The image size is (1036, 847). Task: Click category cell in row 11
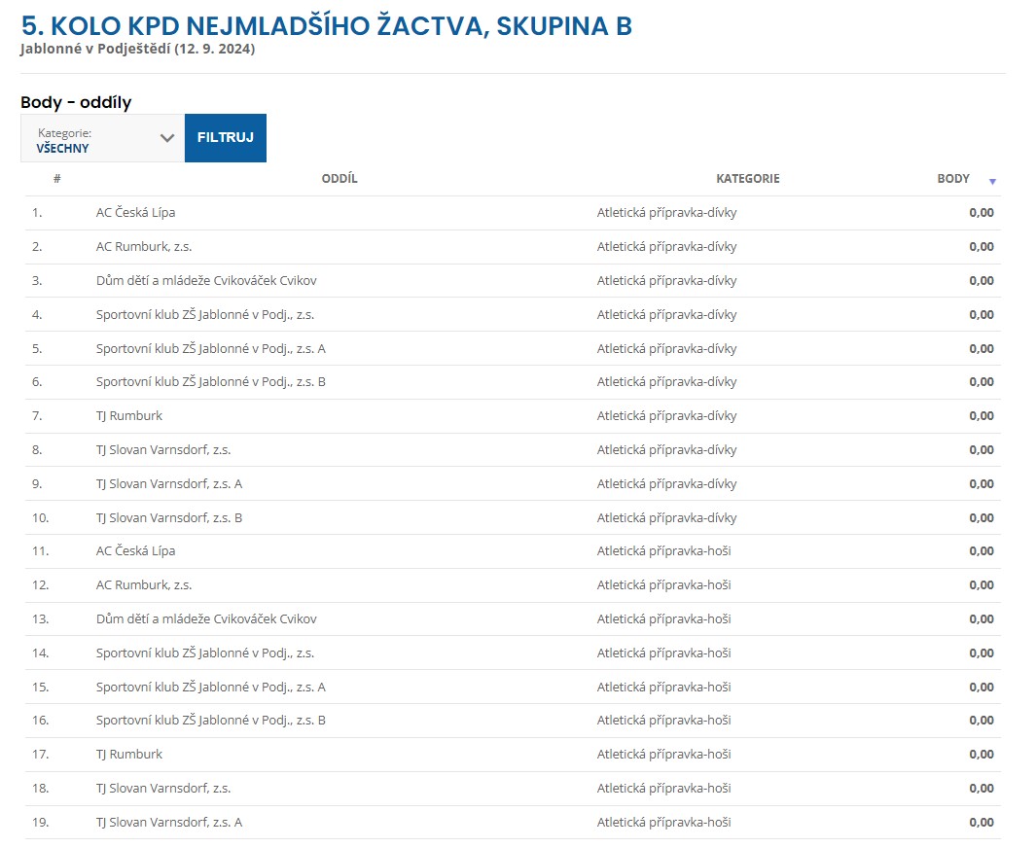(664, 551)
